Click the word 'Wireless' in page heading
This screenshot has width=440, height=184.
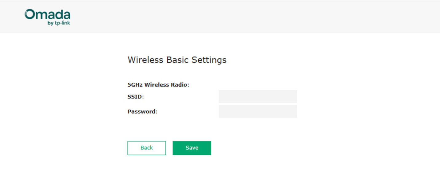point(145,60)
